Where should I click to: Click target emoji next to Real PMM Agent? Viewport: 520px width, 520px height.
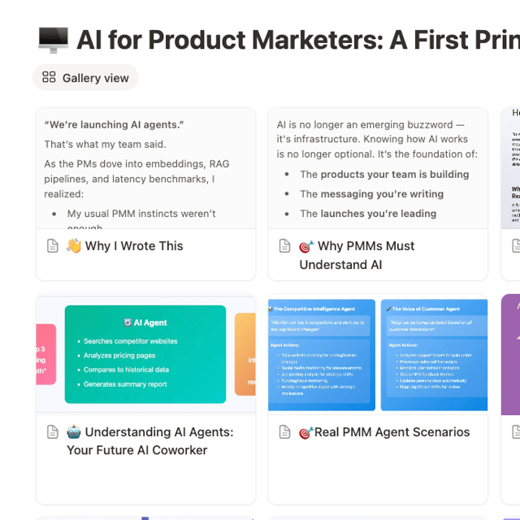coord(306,432)
